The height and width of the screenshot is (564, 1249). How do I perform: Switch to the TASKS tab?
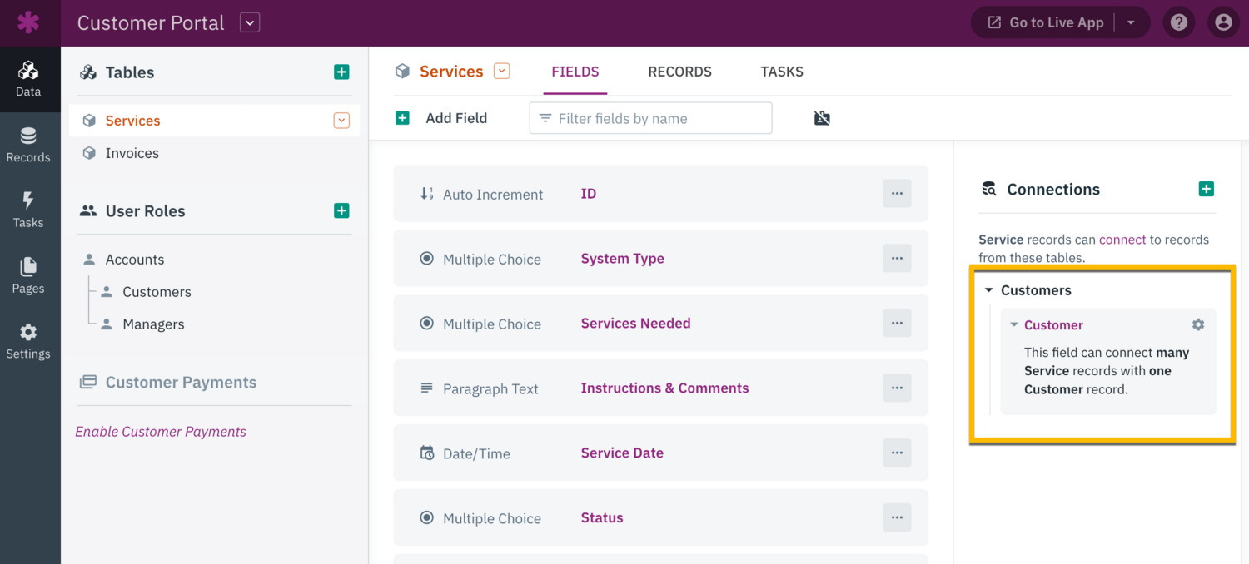click(781, 72)
